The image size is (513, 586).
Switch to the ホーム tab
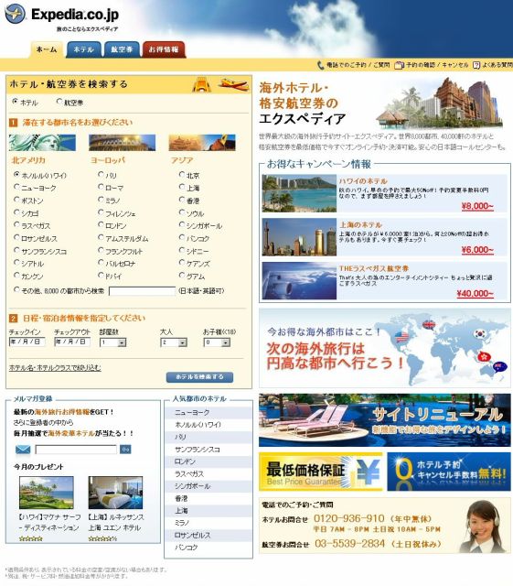47,49
